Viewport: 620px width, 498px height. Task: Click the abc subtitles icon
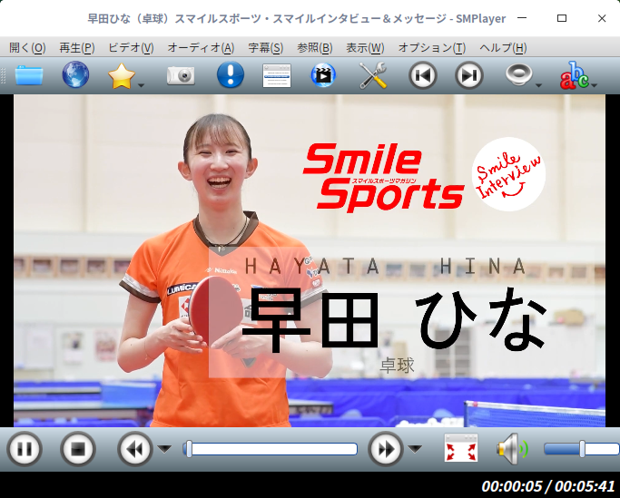[x=574, y=75]
